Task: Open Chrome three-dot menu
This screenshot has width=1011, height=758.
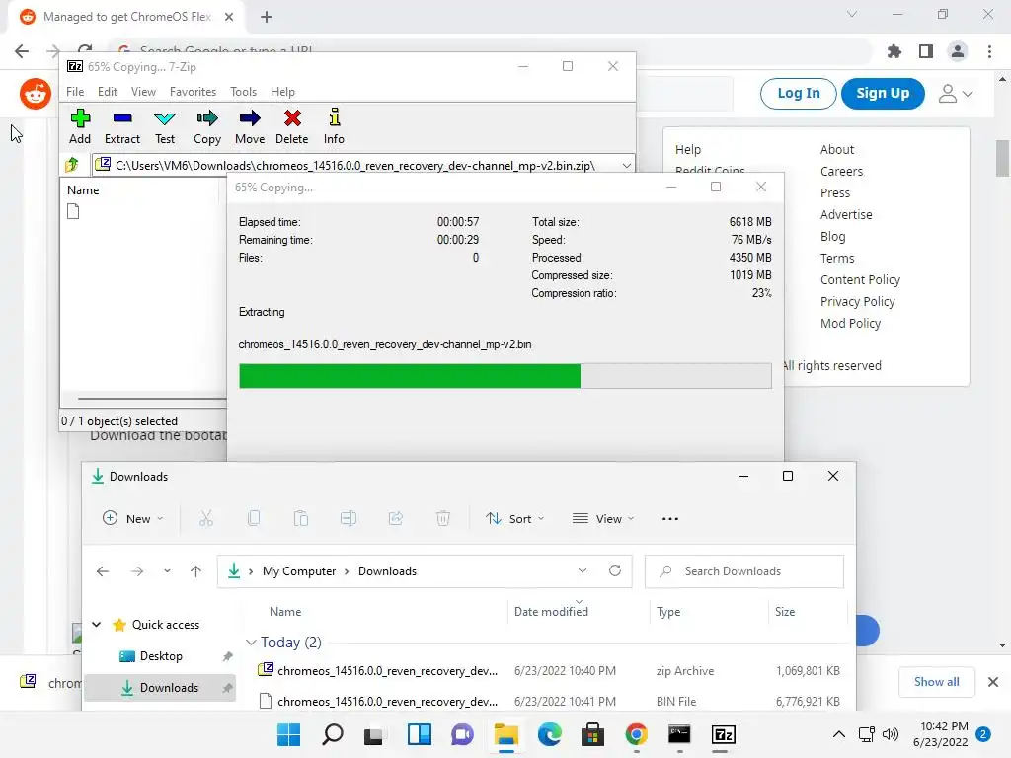Action: pyautogui.click(x=989, y=51)
